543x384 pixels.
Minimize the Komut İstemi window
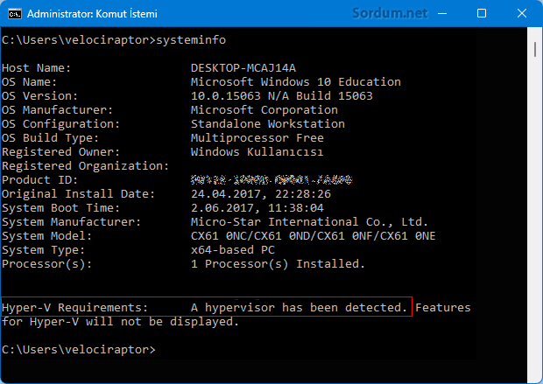(442, 13)
